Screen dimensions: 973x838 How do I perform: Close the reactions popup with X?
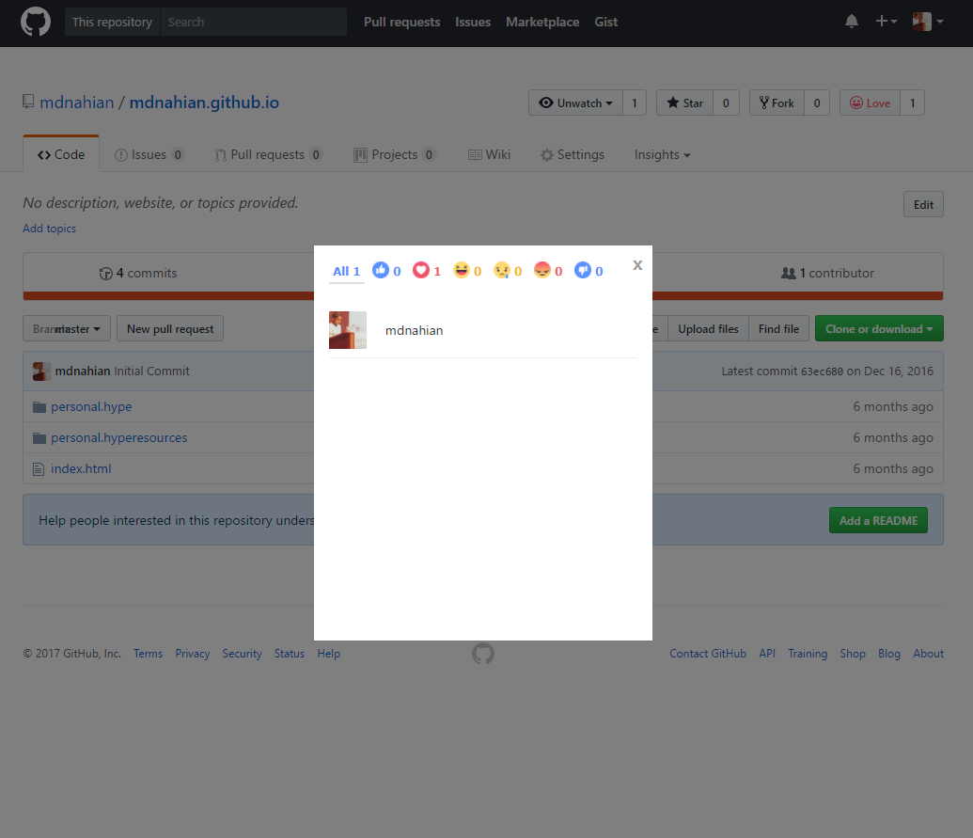637,265
